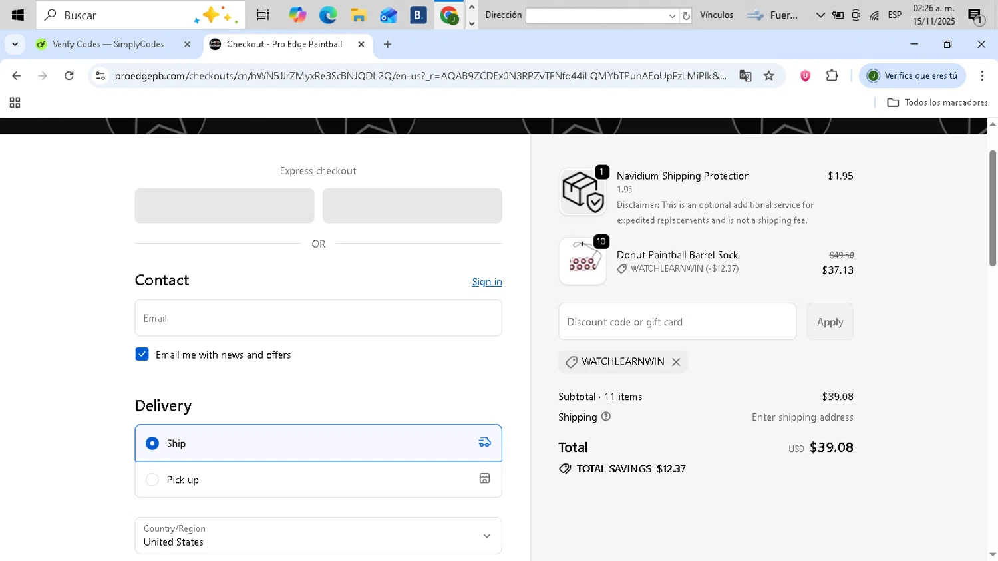This screenshot has width=998, height=561.
Task: Open Microsoft Edge from the taskbar
Action: click(328, 15)
